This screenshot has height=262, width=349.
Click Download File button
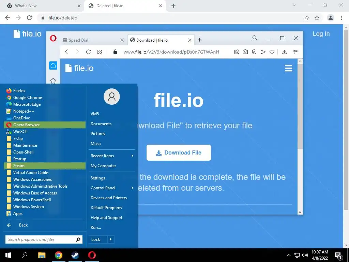179,152
